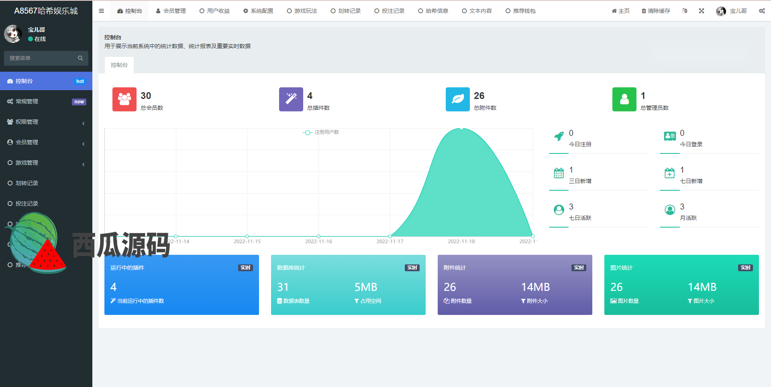Image resolution: width=771 pixels, height=387 pixels.
Task: Click the 七日活跃 user circle icon
Action: click(x=559, y=210)
